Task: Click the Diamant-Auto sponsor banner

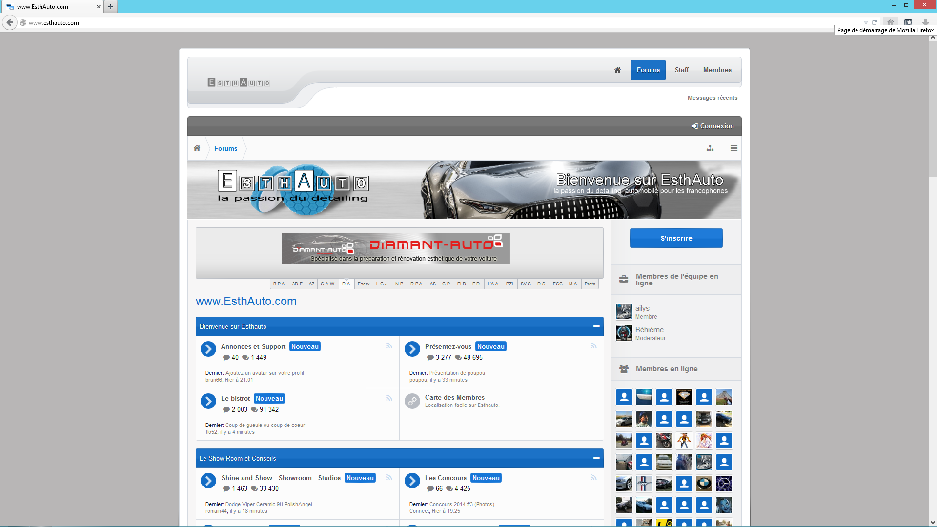Action: click(x=396, y=248)
